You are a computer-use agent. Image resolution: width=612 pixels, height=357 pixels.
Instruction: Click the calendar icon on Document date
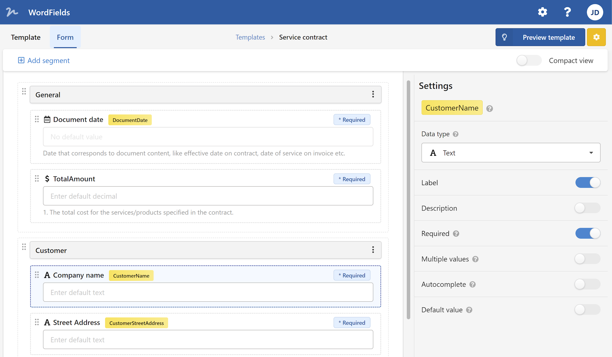point(47,119)
